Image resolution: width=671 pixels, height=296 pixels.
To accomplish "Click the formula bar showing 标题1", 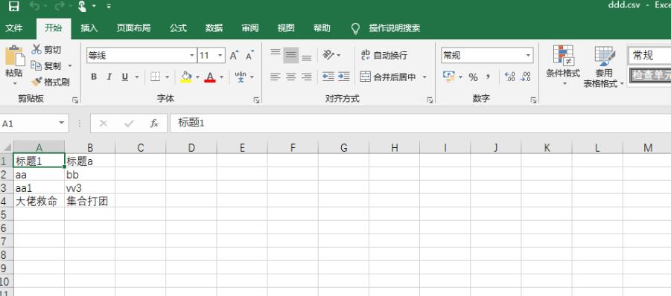I will pos(420,123).
